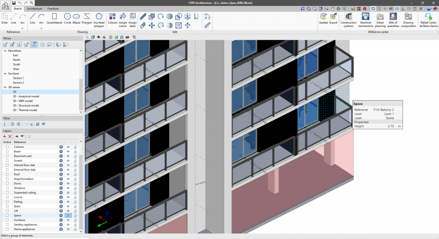Collapse the Elevations tree node
The width and height of the screenshot is (439, 239).
pyautogui.click(x=6, y=51)
